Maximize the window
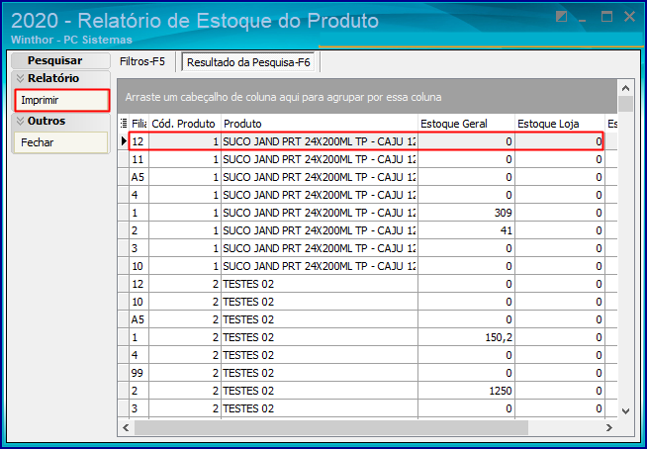This screenshot has height=449, width=647. click(x=606, y=17)
